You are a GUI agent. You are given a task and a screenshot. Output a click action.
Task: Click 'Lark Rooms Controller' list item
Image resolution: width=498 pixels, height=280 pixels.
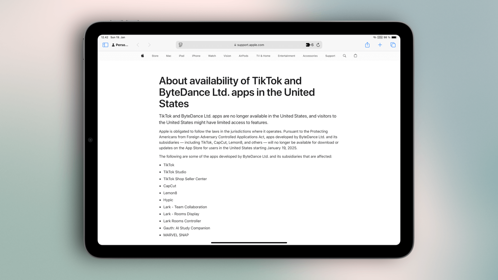pos(182,221)
